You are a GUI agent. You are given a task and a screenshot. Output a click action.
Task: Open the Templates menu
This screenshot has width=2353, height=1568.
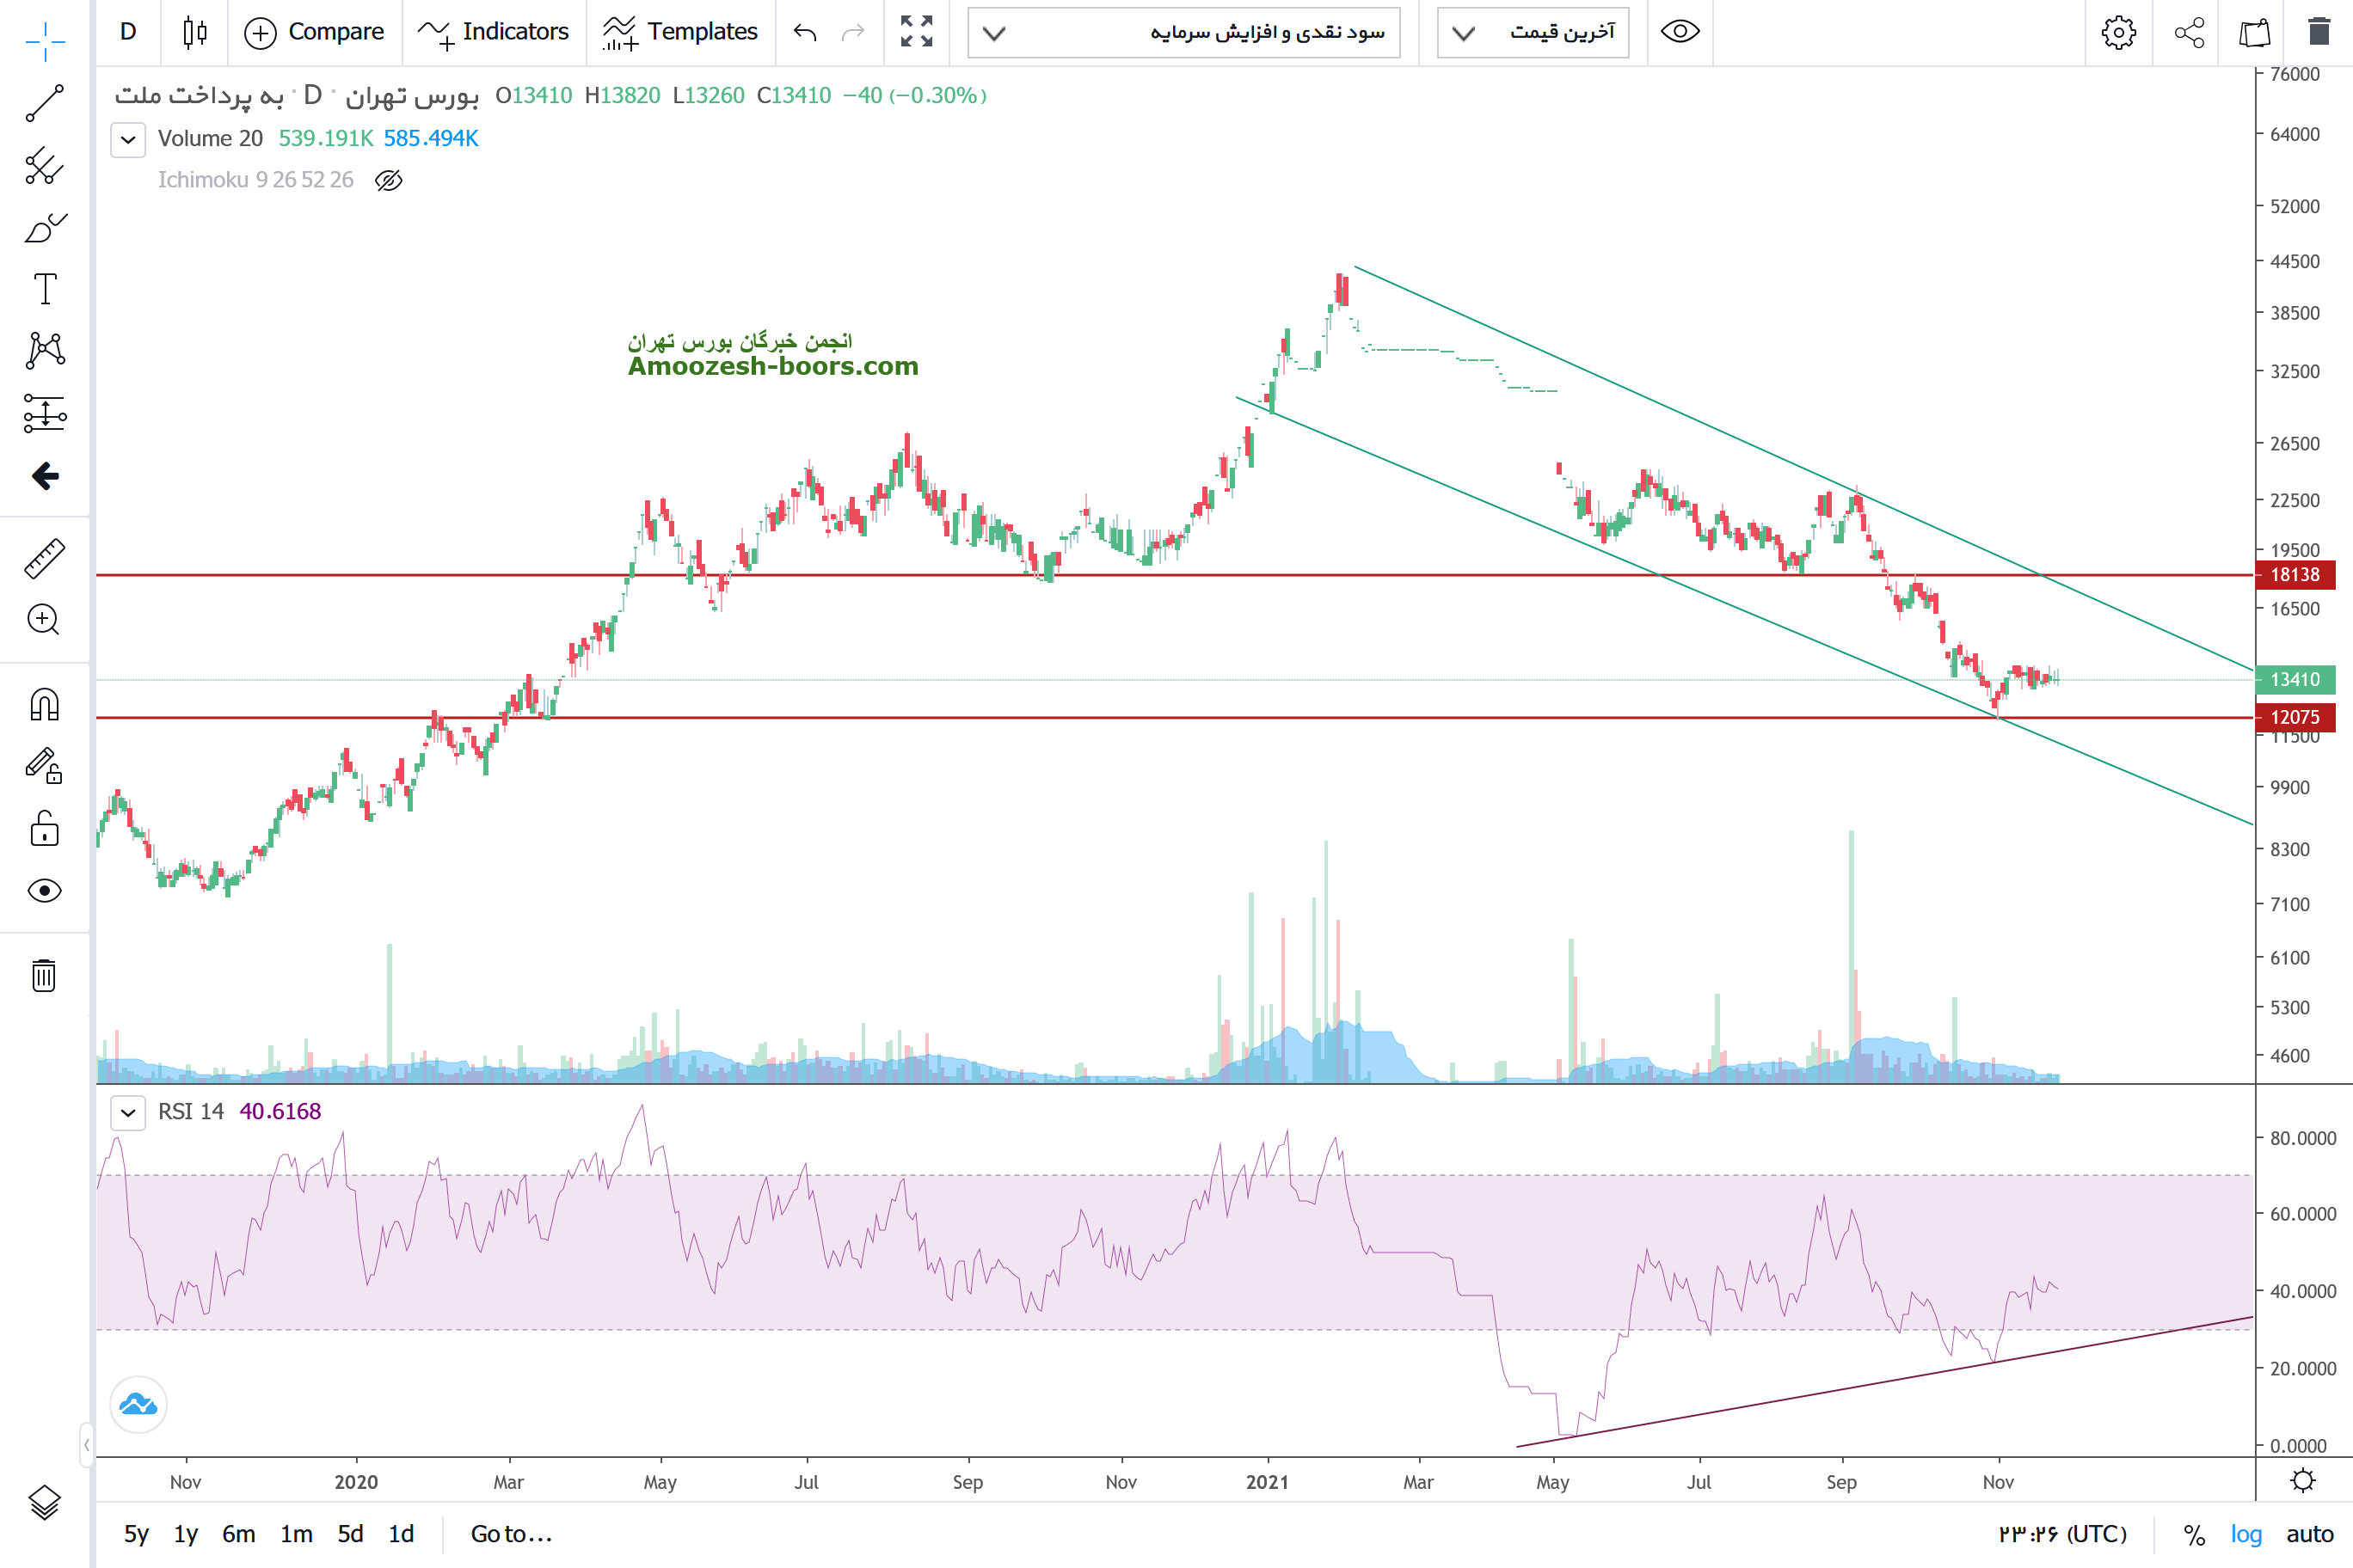coord(680,32)
